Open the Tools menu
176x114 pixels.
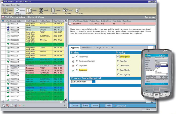coord(13,5)
